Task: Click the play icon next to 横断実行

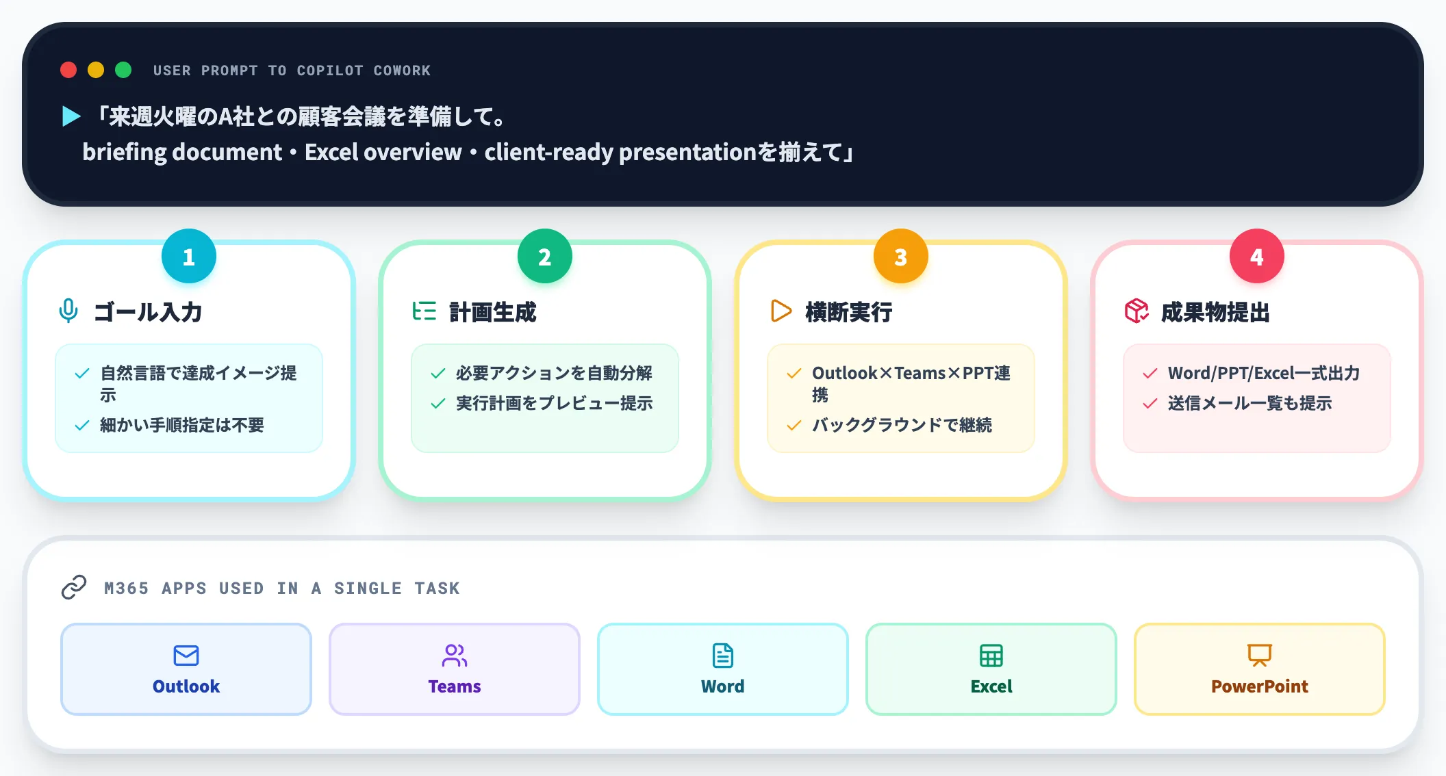Action: 781,311
